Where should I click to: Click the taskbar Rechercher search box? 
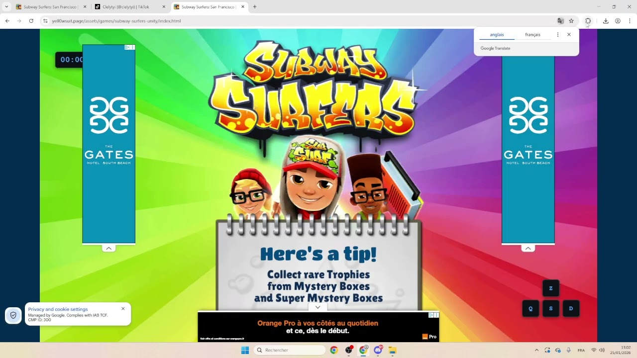coord(290,350)
